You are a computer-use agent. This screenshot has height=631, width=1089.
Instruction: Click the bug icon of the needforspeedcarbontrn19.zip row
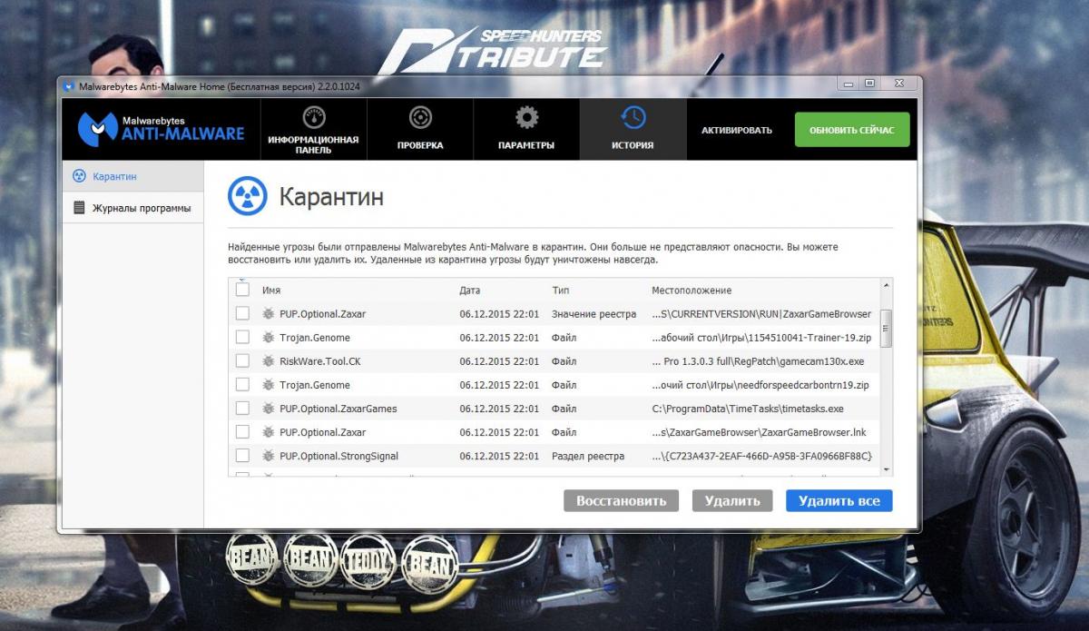click(x=268, y=385)
